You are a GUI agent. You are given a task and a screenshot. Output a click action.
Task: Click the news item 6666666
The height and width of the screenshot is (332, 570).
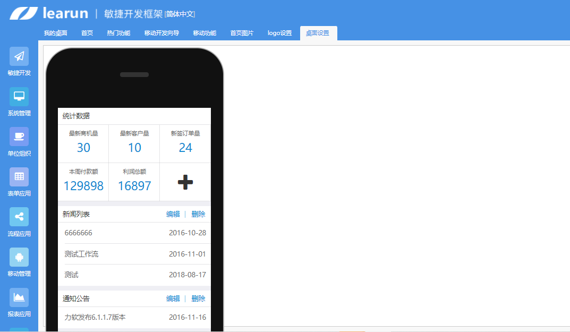tap(78, 233)
